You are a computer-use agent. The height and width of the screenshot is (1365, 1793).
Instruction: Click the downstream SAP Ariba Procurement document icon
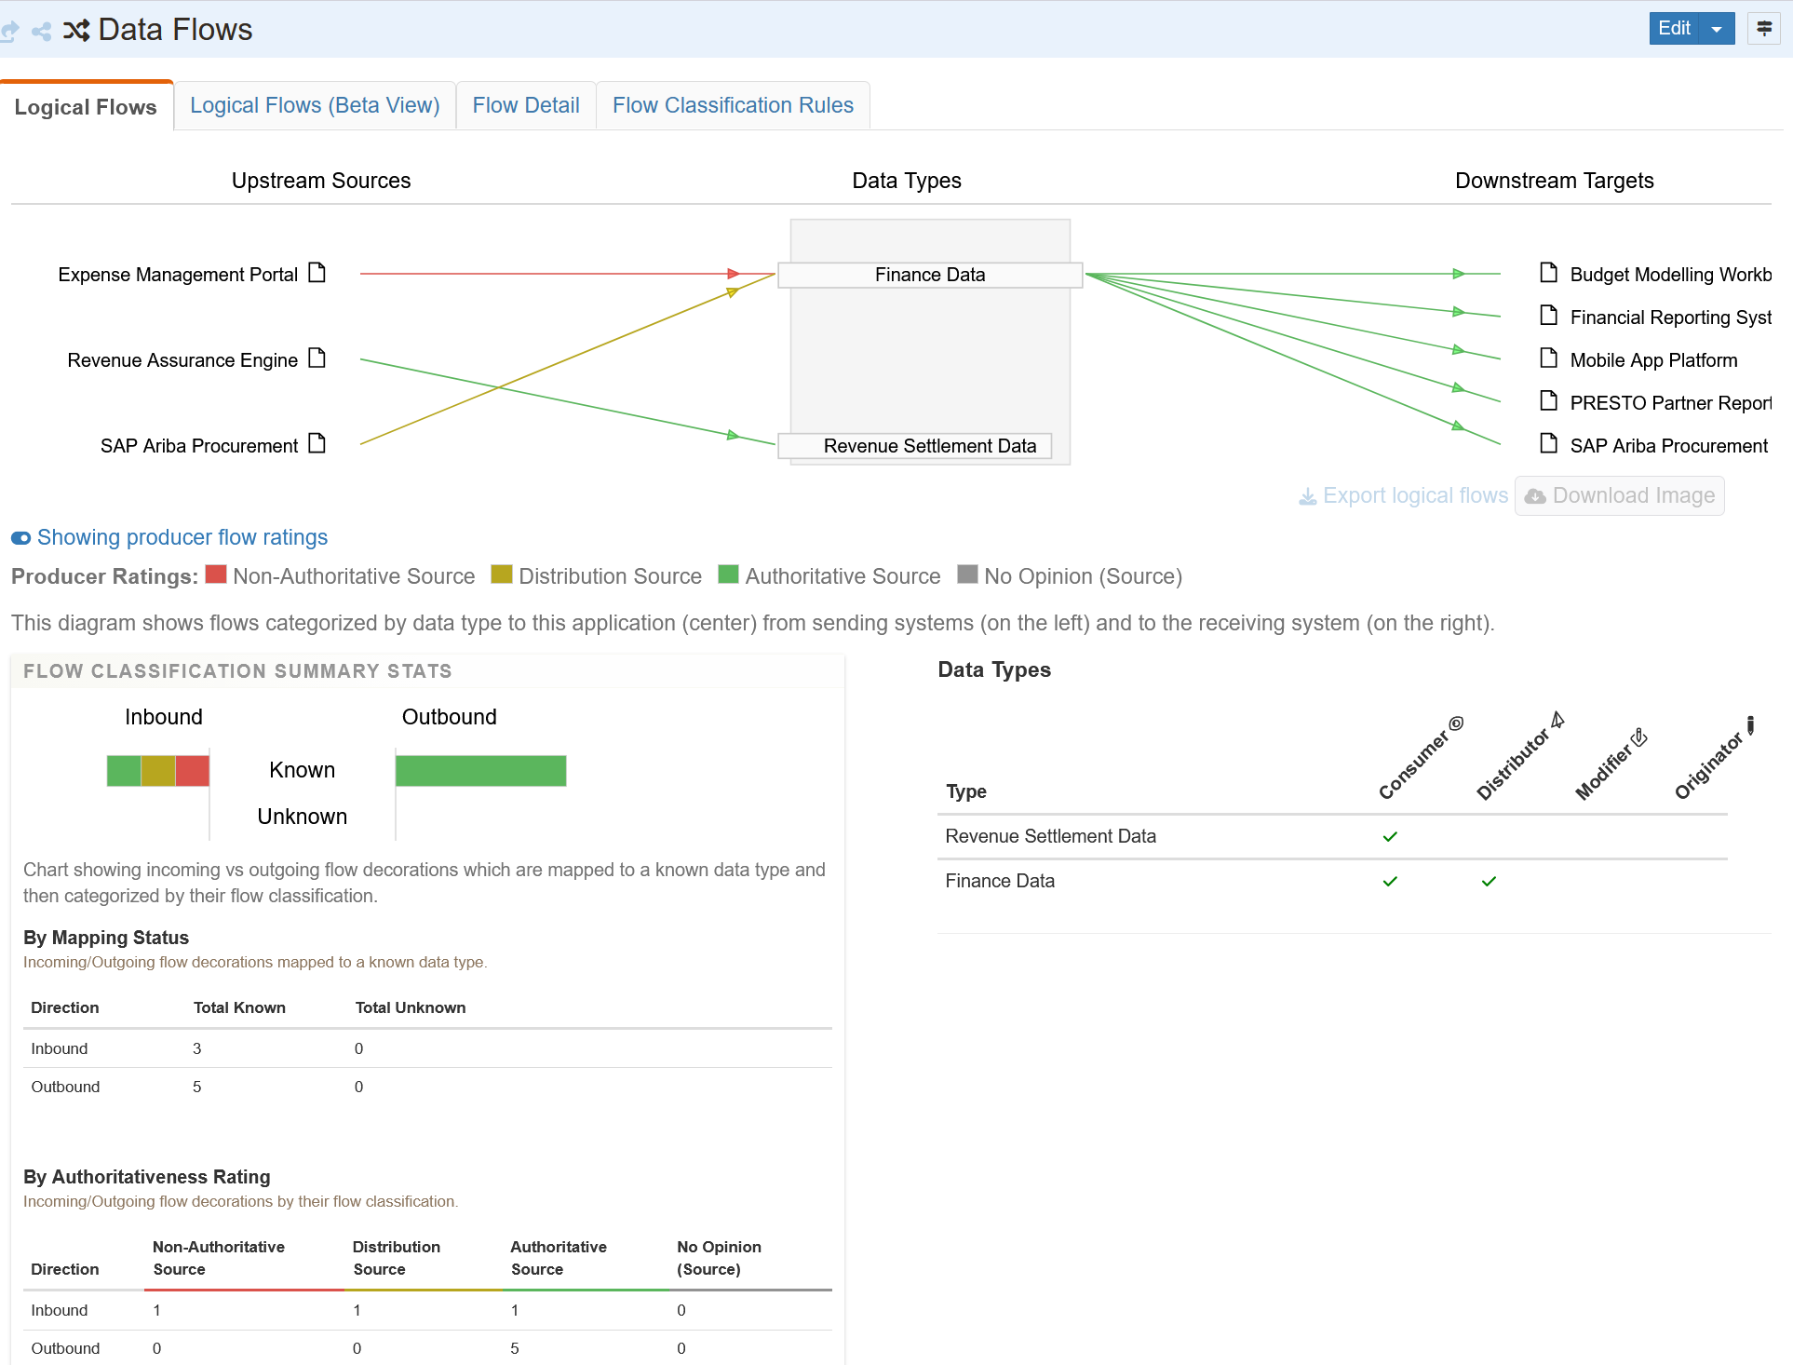(1549, 443)
